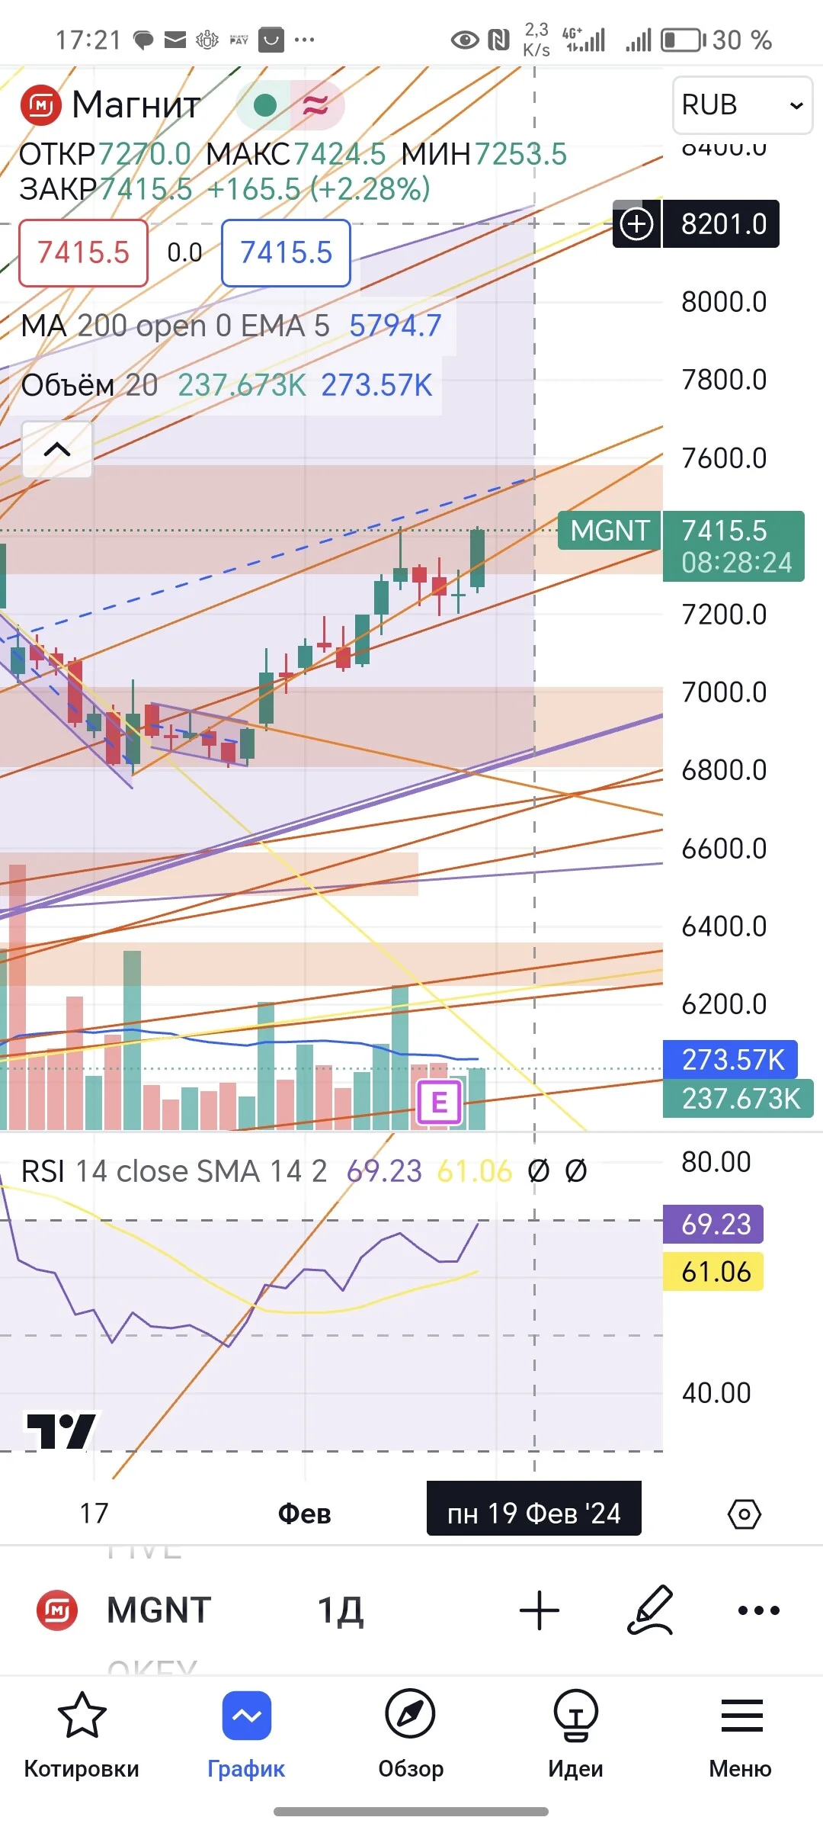Tap the pink approximate data indicator icon
This screenshot has height=1830, width=823.
(x=316, y=105)
